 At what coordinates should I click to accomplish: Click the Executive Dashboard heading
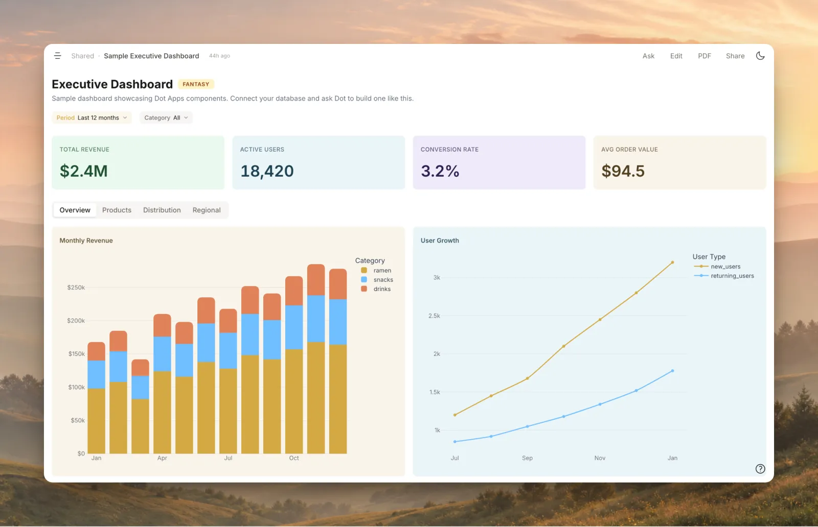coord(112,84)
